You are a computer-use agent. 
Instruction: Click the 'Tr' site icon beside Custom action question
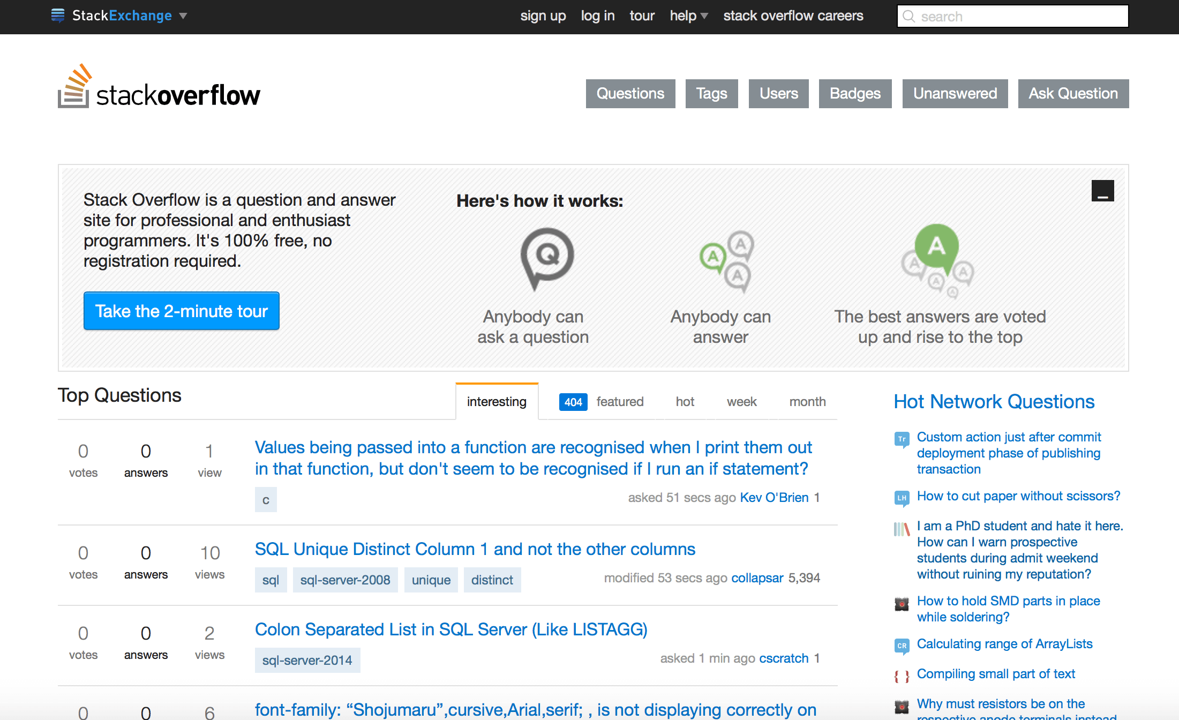[902, 440]
